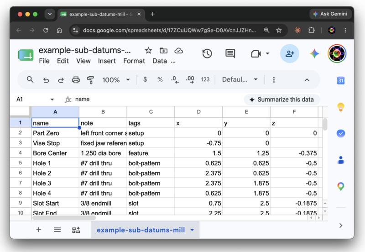The width and height of the screenshot is (365, 252).
Task: Open the Insert menu
Action: (x=107, y=61)
